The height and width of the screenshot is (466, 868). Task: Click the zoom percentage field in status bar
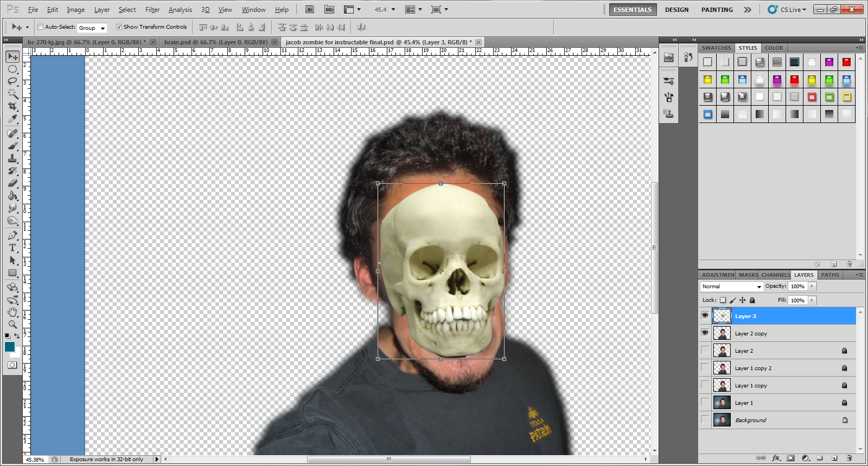click(x=35, y=459)
